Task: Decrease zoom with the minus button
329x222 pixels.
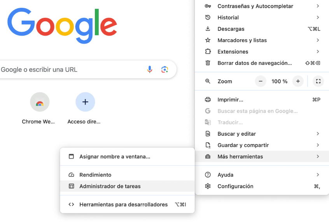Action: click(x=261, y=81)
